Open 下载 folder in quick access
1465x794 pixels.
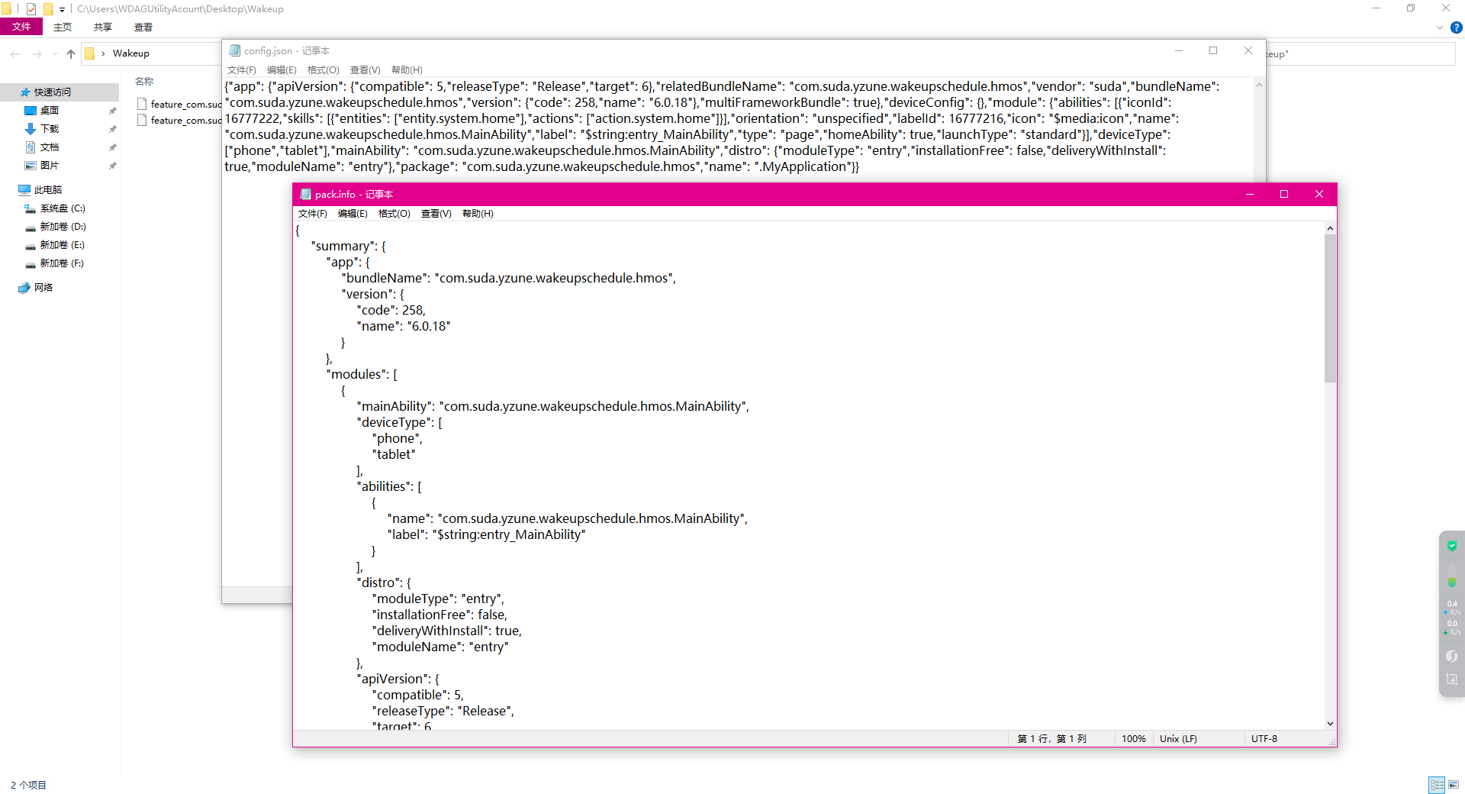(x=49, y=129)
